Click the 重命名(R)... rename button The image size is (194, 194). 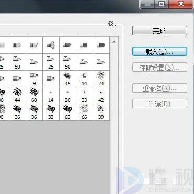159,88
